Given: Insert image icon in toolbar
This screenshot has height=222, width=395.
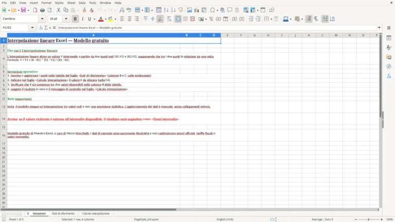Looking at the screenshot, I should point(189,10).
